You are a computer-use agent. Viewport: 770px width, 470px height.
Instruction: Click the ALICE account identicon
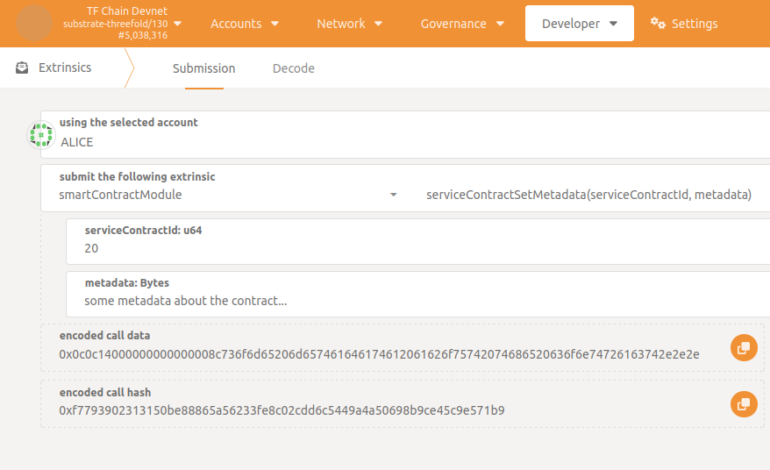pos(42,134)
